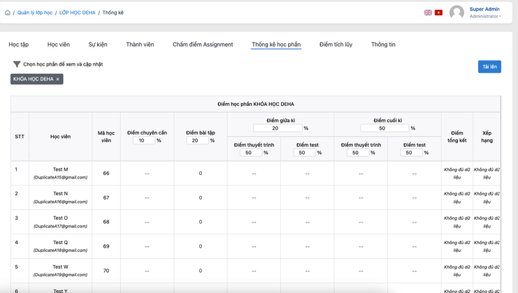Screen dimensions: 518x293
Task: Switch language using the UK flag
Action: pos(428,13)
